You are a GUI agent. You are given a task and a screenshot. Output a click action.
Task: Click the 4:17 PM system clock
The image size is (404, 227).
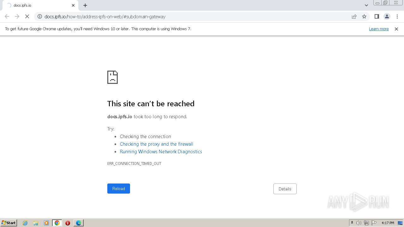388,223
